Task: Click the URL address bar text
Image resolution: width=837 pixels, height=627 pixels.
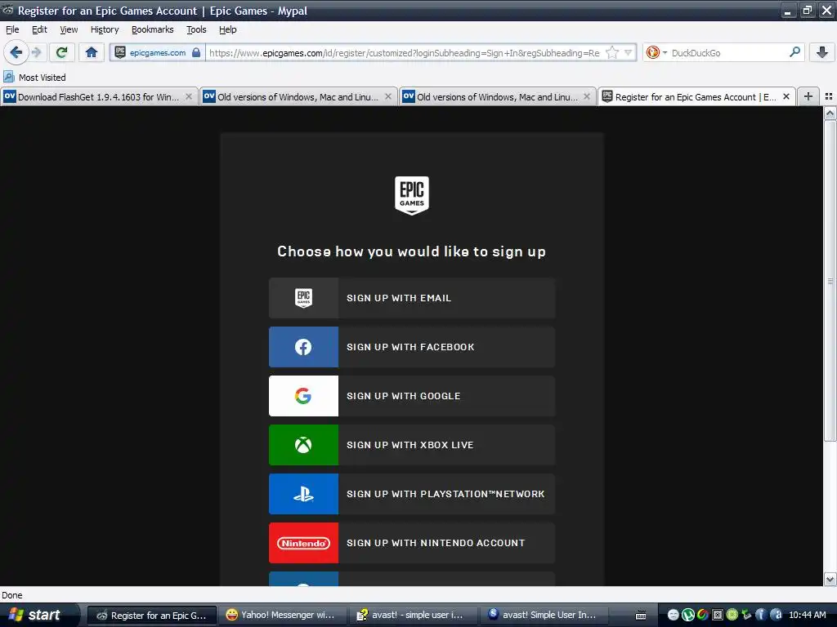Action: pyautogui.click(x=405, y=53)
